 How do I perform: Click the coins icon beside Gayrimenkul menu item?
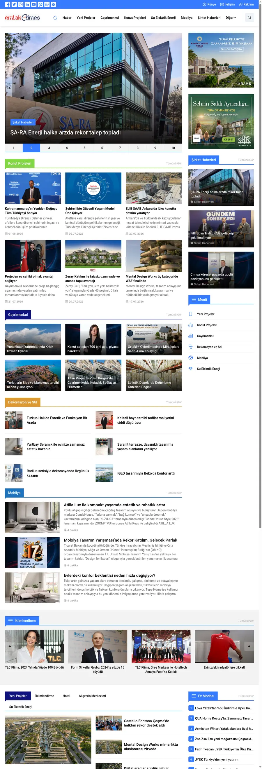(x=191, y=336)
